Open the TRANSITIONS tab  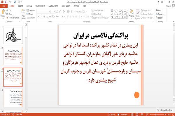[x=40, y=6]
